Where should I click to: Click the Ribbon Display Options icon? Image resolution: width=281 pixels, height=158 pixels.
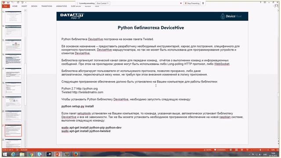265,2
